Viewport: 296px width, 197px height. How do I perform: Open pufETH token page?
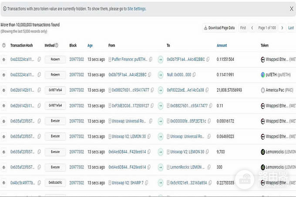(276, 75)
